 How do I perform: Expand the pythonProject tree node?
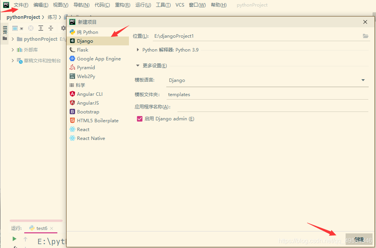click(x=13, y=39)
